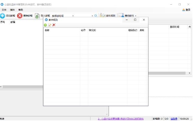Open the 心蓝IP自动更换器 status bar link

point(121,119)
